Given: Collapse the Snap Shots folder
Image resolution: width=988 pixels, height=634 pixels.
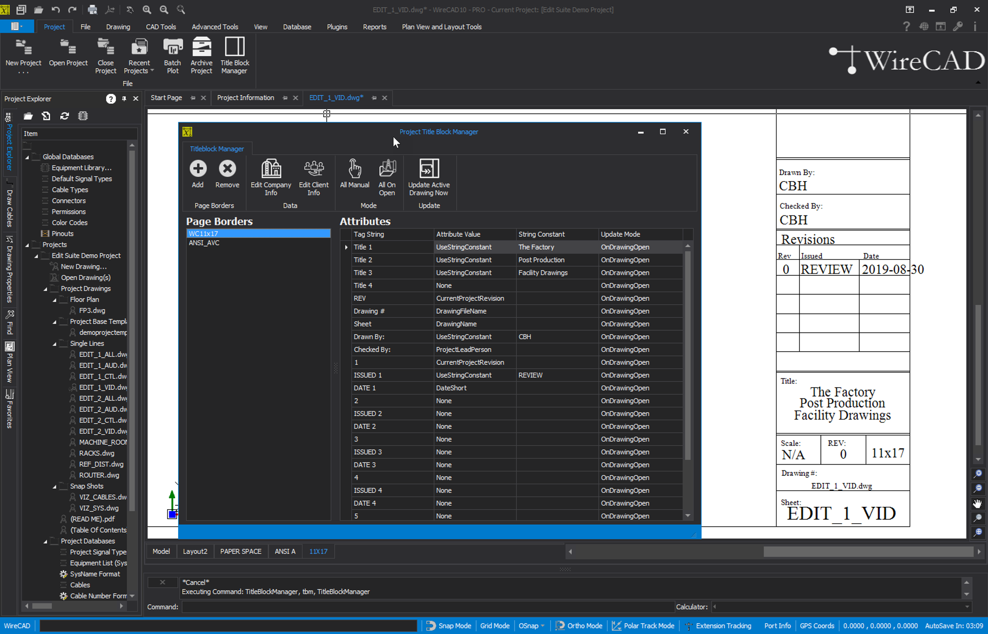Looking at the screenshot, I should click(x=55, y=486).
